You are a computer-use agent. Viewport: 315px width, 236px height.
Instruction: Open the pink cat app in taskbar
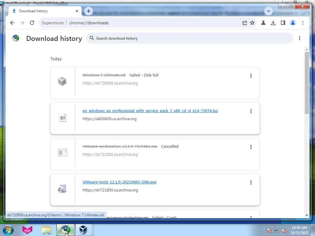[x=27, y=230]
